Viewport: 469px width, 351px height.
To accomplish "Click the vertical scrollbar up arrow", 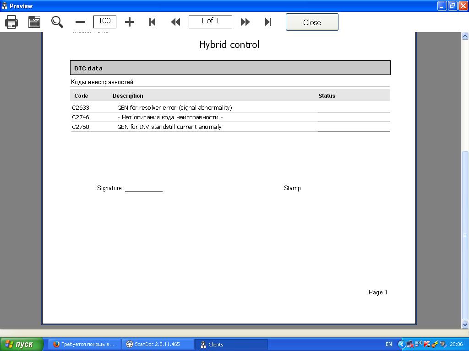I will tap(465, 36).
